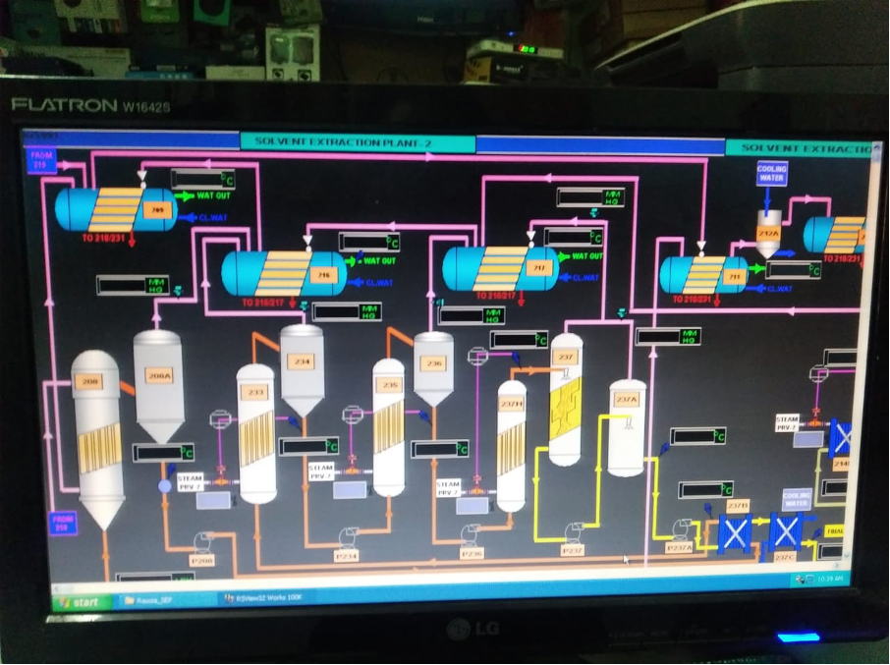
Task: Click temperature readout beside condenser 709
Action: 202,180
